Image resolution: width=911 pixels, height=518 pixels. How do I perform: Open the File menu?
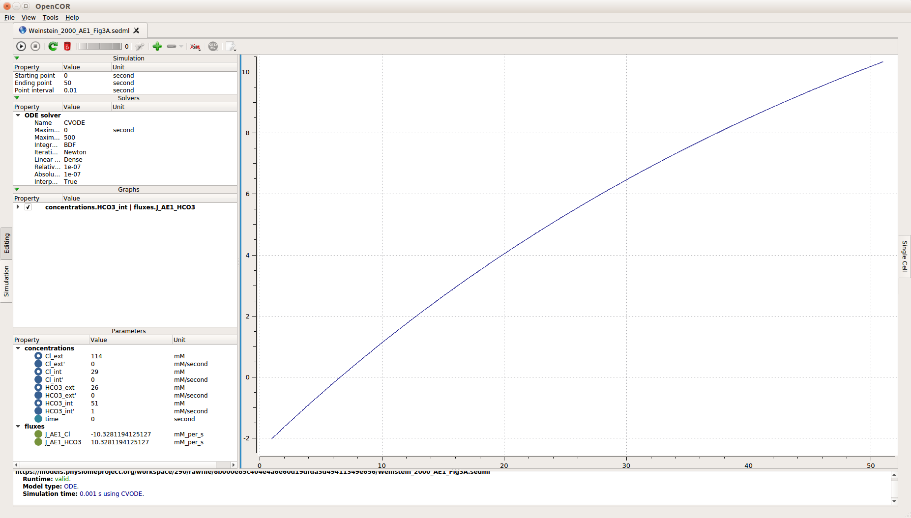click(9, 18)
